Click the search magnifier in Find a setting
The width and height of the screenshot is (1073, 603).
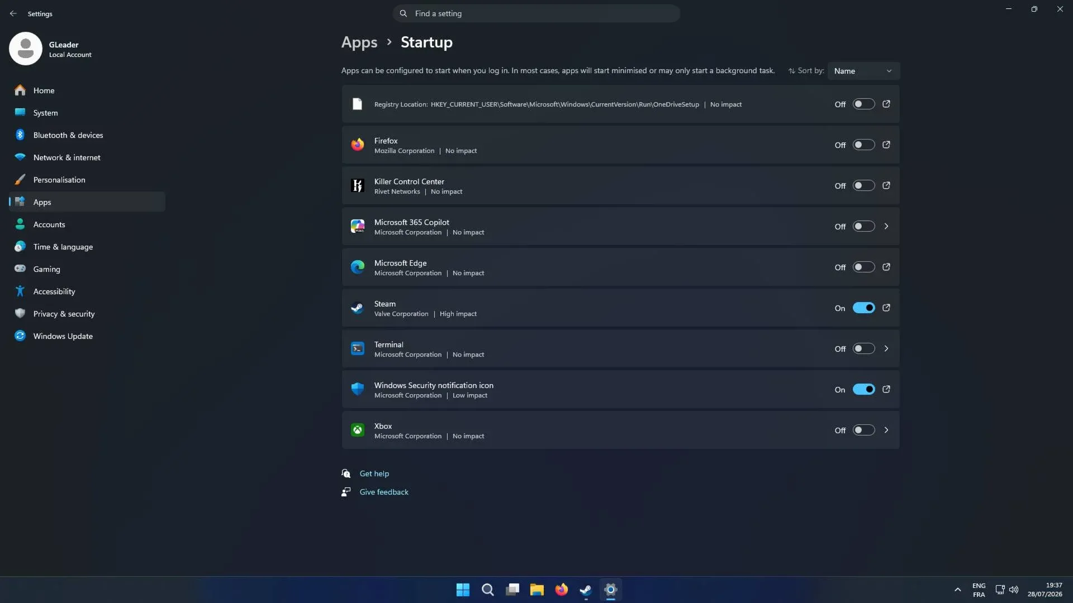pos(403,13)
